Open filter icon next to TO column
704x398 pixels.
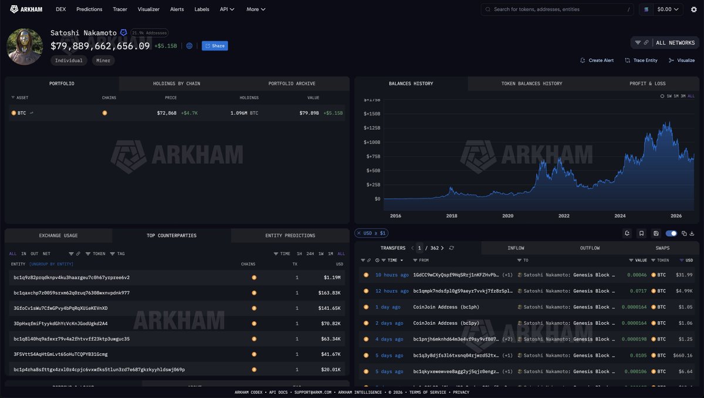coord(519,260)
